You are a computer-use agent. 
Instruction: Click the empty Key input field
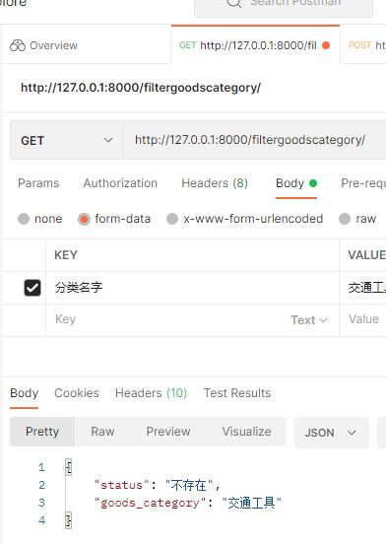[166, 319]
